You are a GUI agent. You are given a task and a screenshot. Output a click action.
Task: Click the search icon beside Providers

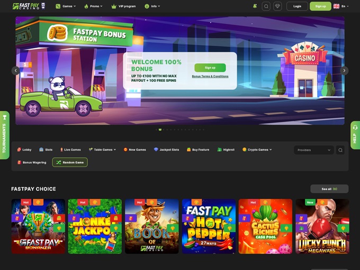click(340, 150)
